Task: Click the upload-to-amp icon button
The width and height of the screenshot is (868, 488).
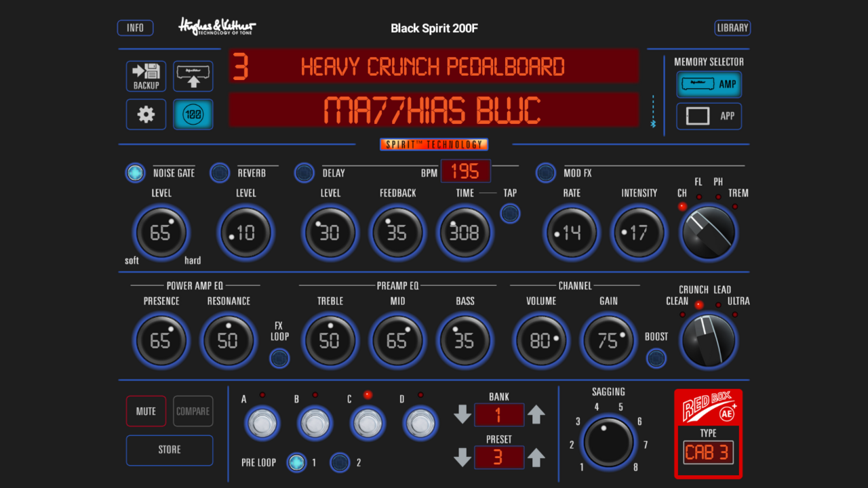Action: (x=193, y=76)
